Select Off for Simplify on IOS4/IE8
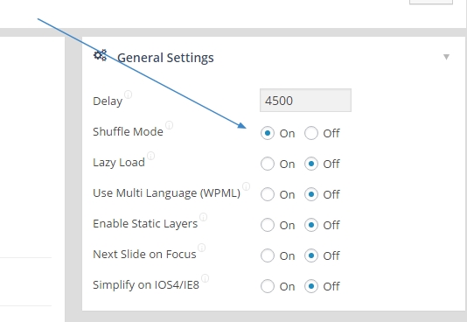The image size is (467, 322). pyautogui.click(x=311, y=286)
